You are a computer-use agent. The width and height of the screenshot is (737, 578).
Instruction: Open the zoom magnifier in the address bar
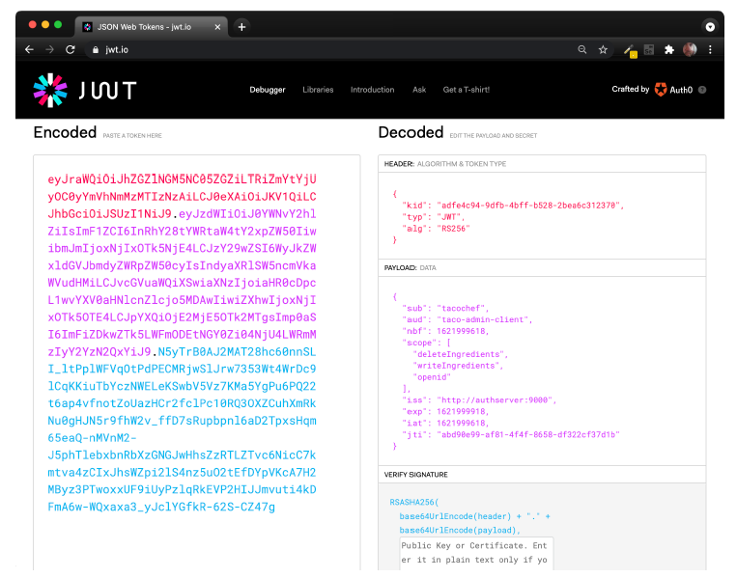point(581,49)
